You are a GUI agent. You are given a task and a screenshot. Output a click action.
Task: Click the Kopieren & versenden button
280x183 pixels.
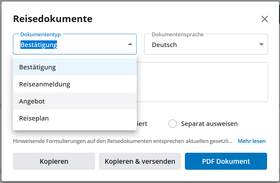140,161
